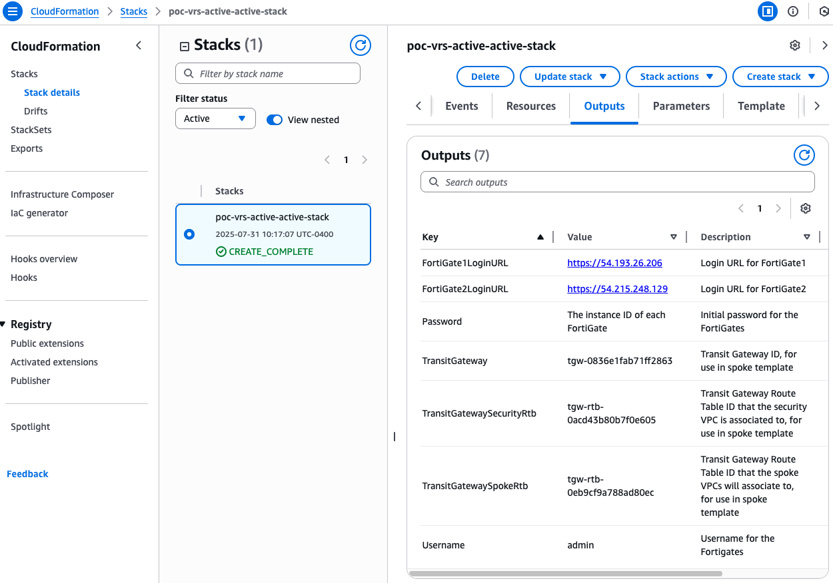This screenshot has width=833, height=583.
Task: Select the Outputs tab
Action: [604, 106]
